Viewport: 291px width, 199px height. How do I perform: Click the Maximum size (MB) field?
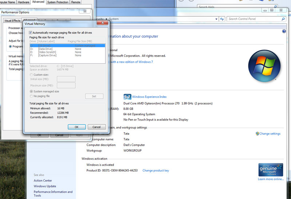coord(66,86)
